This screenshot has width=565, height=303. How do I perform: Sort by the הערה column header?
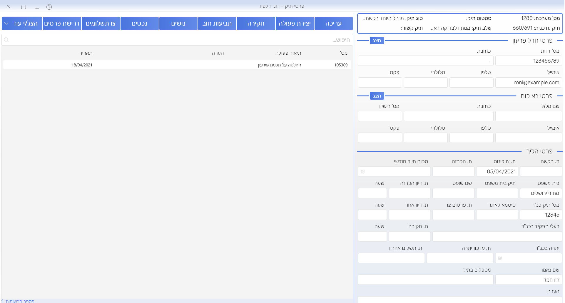[x=218, y=53]
